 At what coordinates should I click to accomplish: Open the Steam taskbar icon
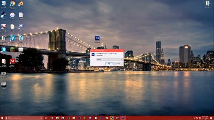[x=112, y=118]
